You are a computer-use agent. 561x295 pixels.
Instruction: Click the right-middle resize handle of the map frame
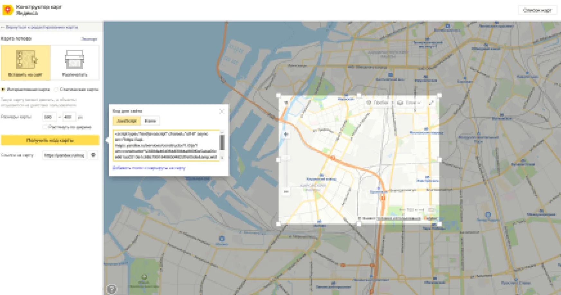point(439,159)
